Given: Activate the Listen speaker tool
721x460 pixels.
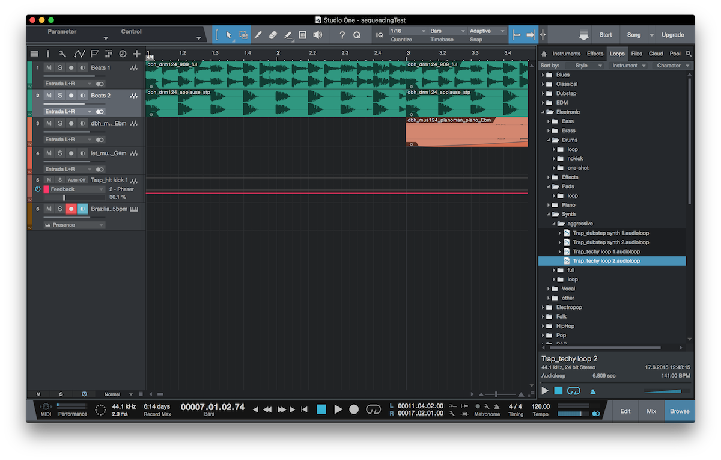Looking at the screenshot, I should [x=318, y=35].
